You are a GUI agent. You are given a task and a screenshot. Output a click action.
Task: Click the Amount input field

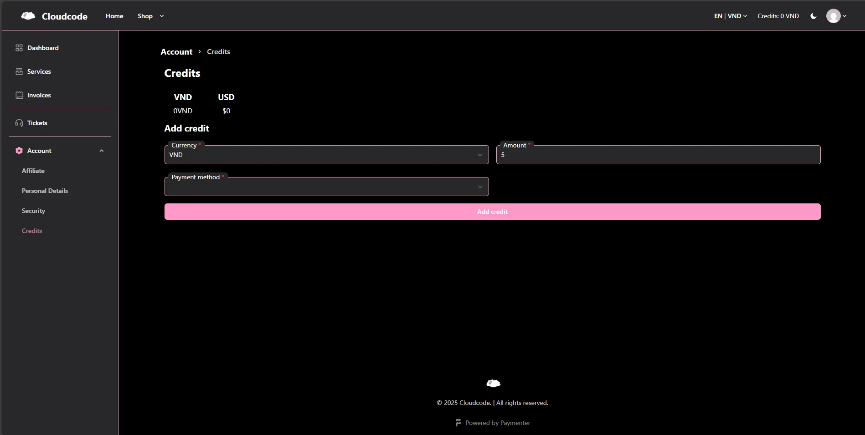658,155
